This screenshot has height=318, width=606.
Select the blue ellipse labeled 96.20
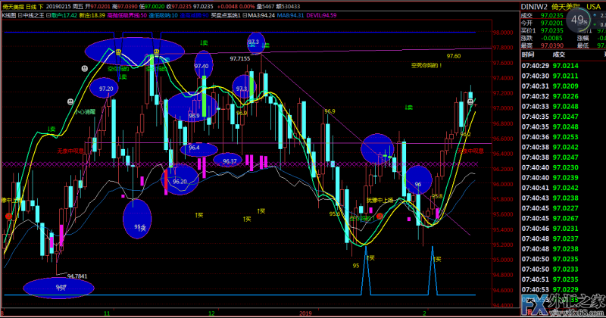point(180,182)
